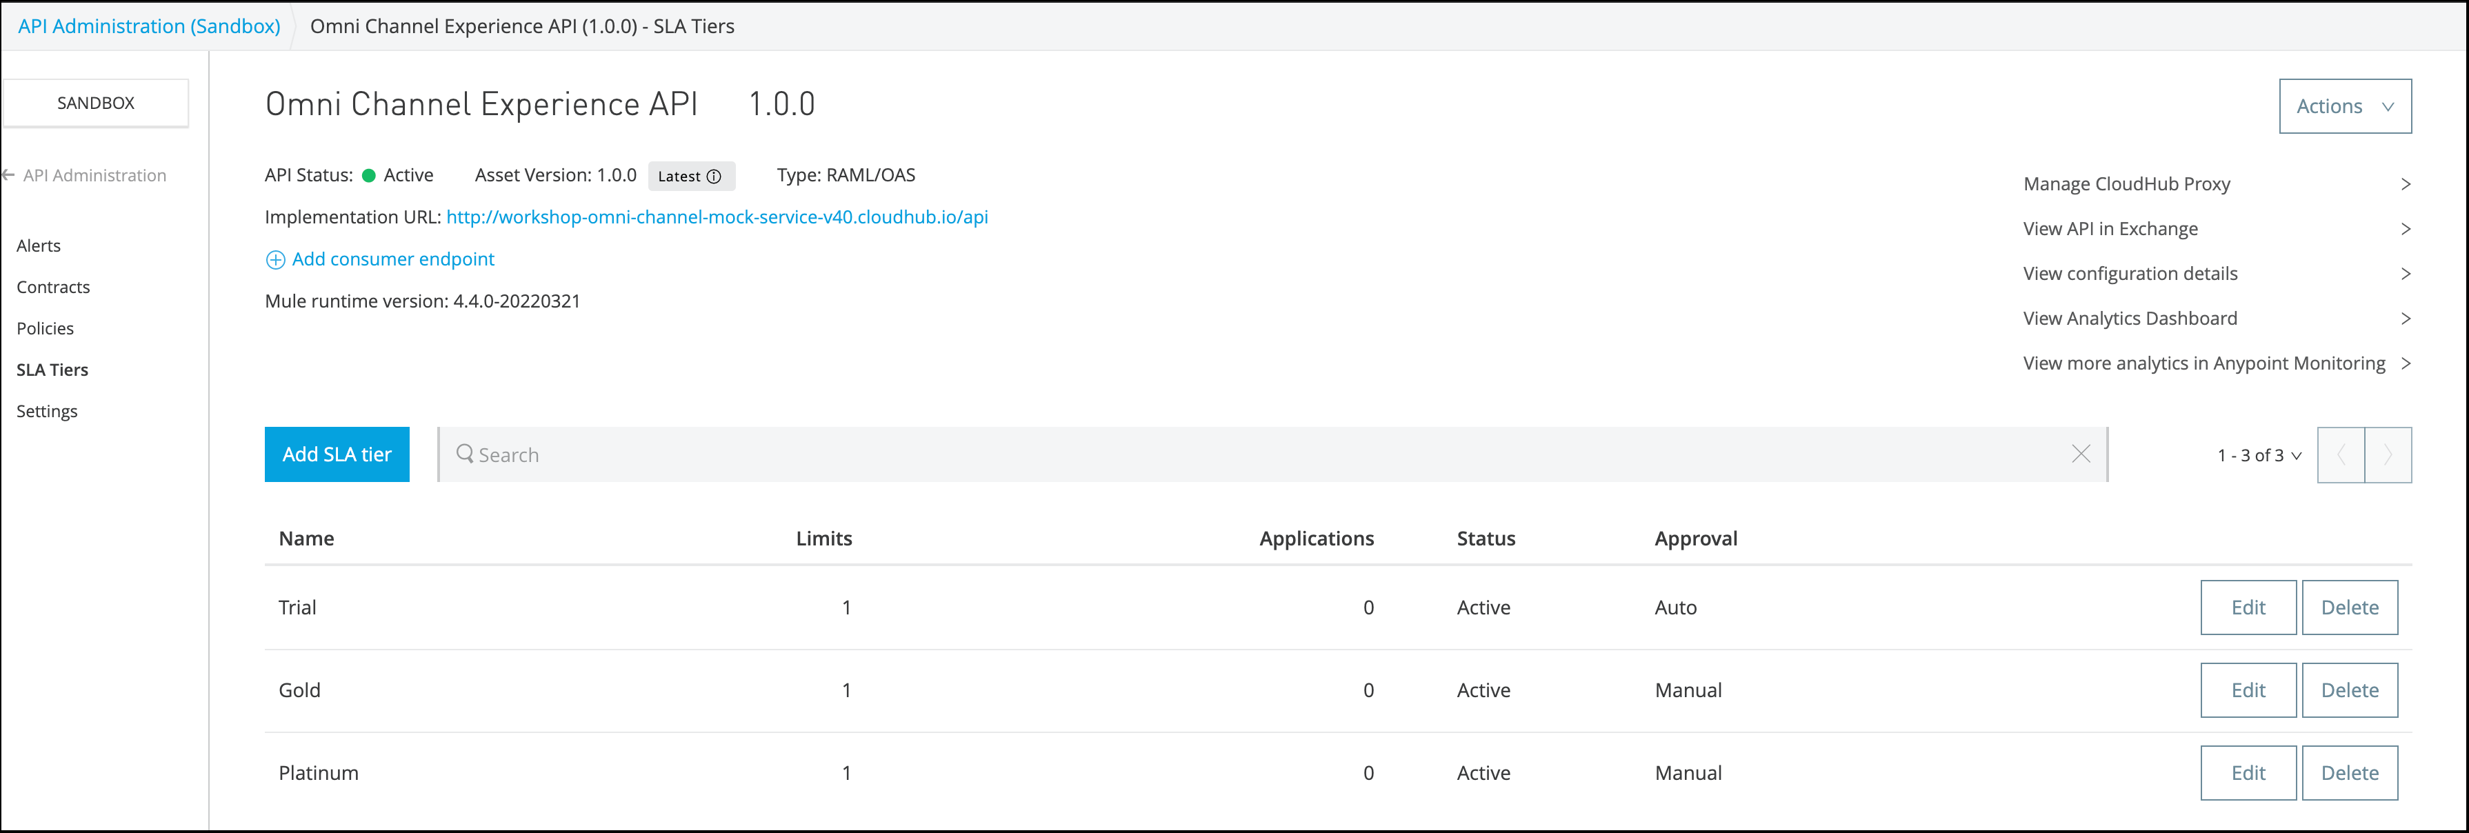Click the Mule runtime version text
Image resolution: width=2469 pixels, height=833 pixels.
423,301
